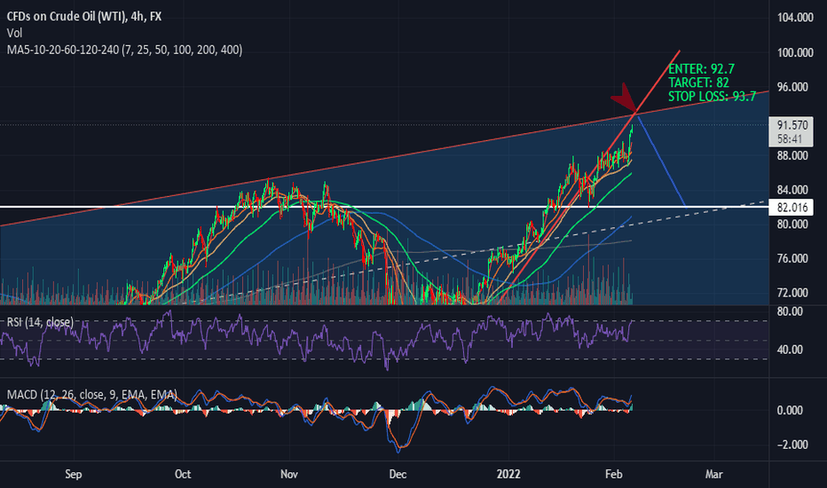Click the current price label 91.570
Image resolution: width=827 pixels, height=488 pixels.
click(x=792, y=125)
